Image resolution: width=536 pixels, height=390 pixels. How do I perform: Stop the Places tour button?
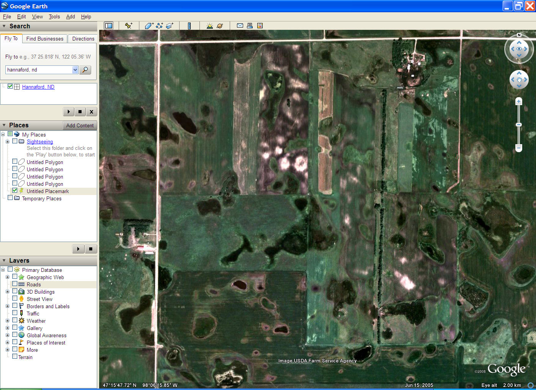coord(91,249)
